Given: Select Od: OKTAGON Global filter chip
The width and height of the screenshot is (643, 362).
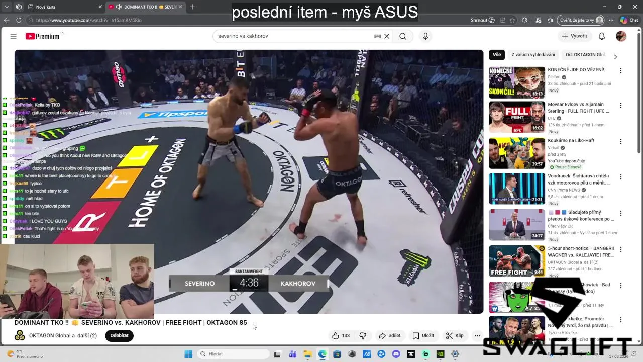Looking at the screenshot, I should [585, 55].
